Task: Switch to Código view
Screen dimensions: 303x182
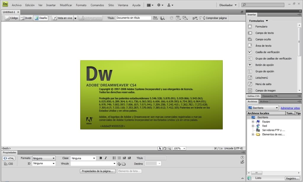Action: 12,18
